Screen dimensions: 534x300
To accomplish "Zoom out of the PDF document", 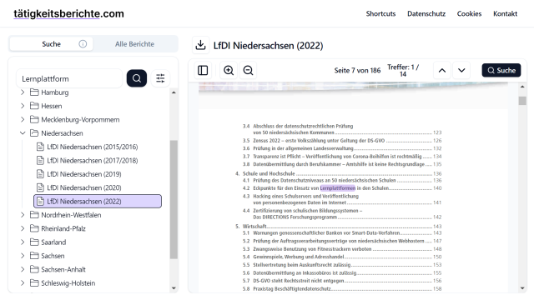I will pyautogui.click(x=248, y=70).
